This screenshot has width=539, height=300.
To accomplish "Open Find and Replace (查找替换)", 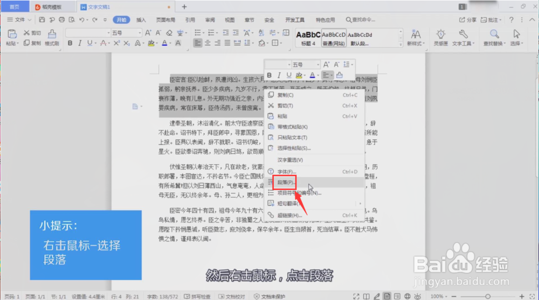I will point(494,38).
